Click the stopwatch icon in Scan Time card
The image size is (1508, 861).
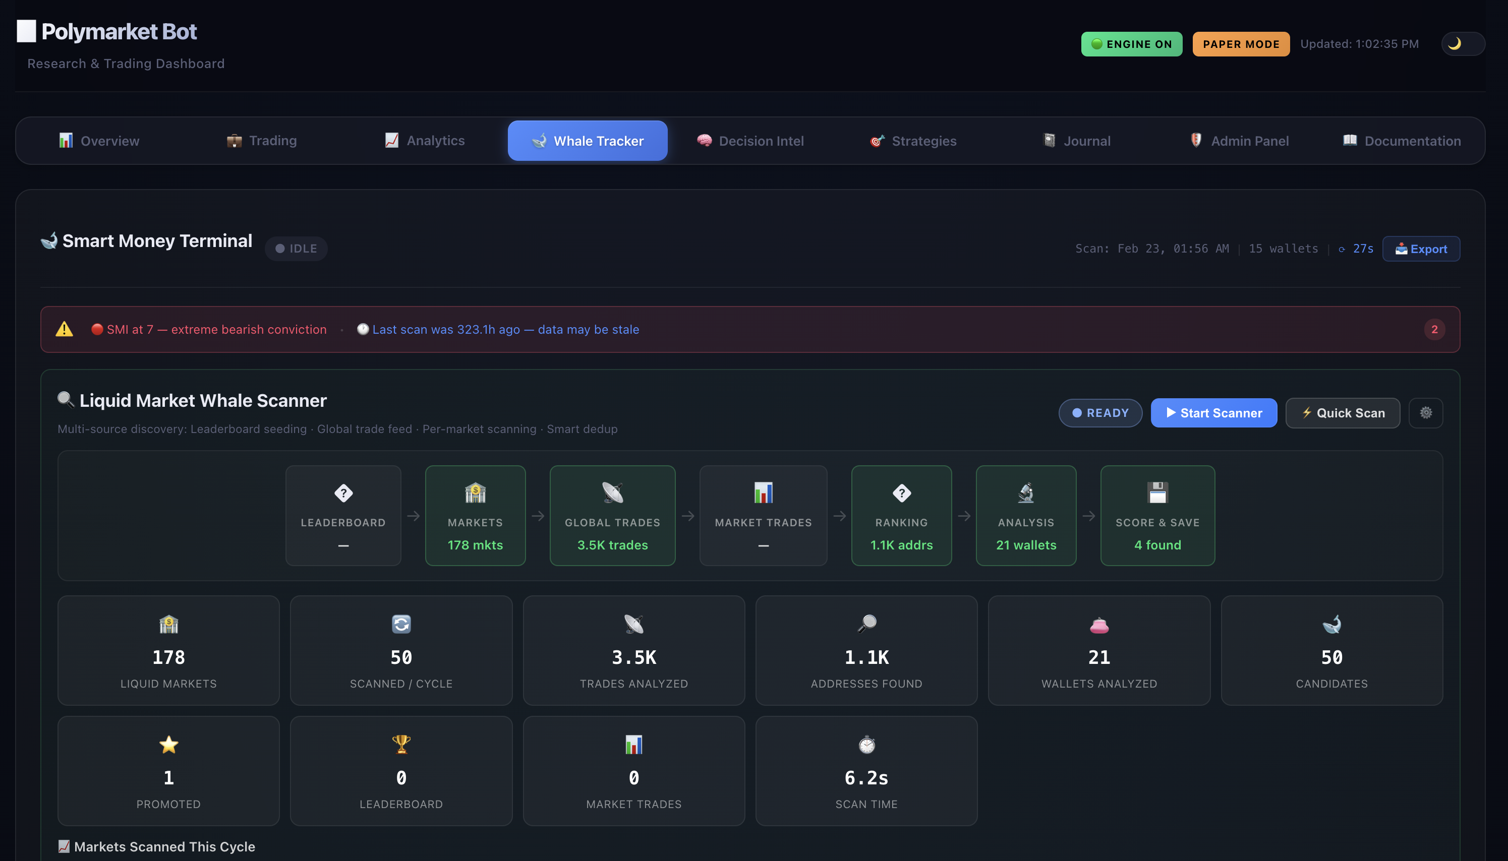tap(866, 745)
